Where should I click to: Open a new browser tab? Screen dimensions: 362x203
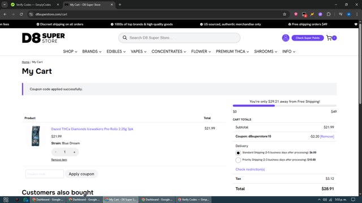point(120,5)
